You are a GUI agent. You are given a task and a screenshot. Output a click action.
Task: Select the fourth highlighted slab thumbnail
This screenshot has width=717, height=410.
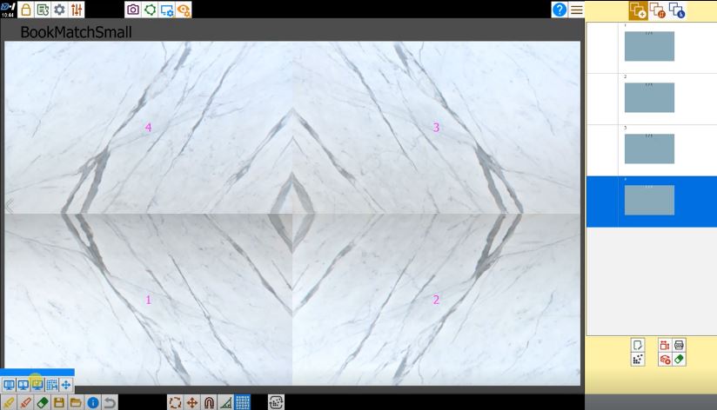[649, 200]
